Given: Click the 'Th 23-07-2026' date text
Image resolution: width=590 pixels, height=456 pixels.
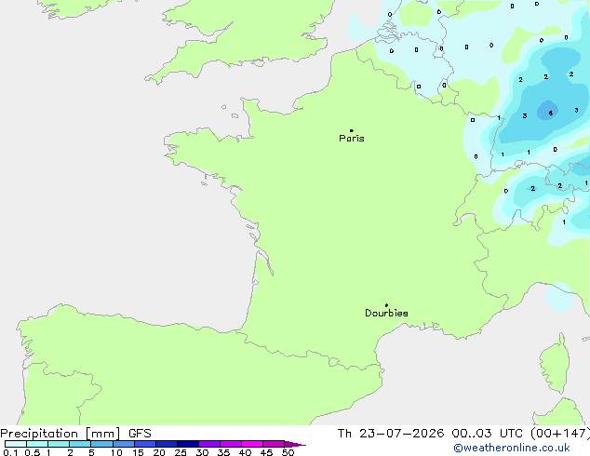Looking at the screenshot, I should [x=391, y=434].
